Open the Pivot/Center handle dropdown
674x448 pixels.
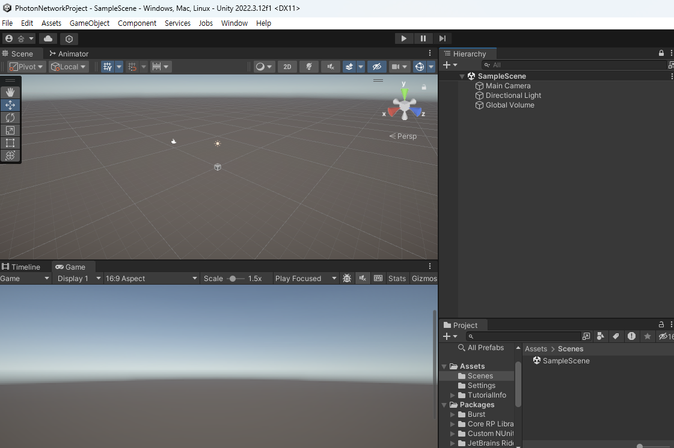pyautogui.click(x=26, y=67)
